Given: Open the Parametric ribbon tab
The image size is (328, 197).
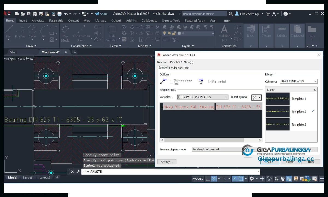Looking at the screenshot, I should coord(56,21).
